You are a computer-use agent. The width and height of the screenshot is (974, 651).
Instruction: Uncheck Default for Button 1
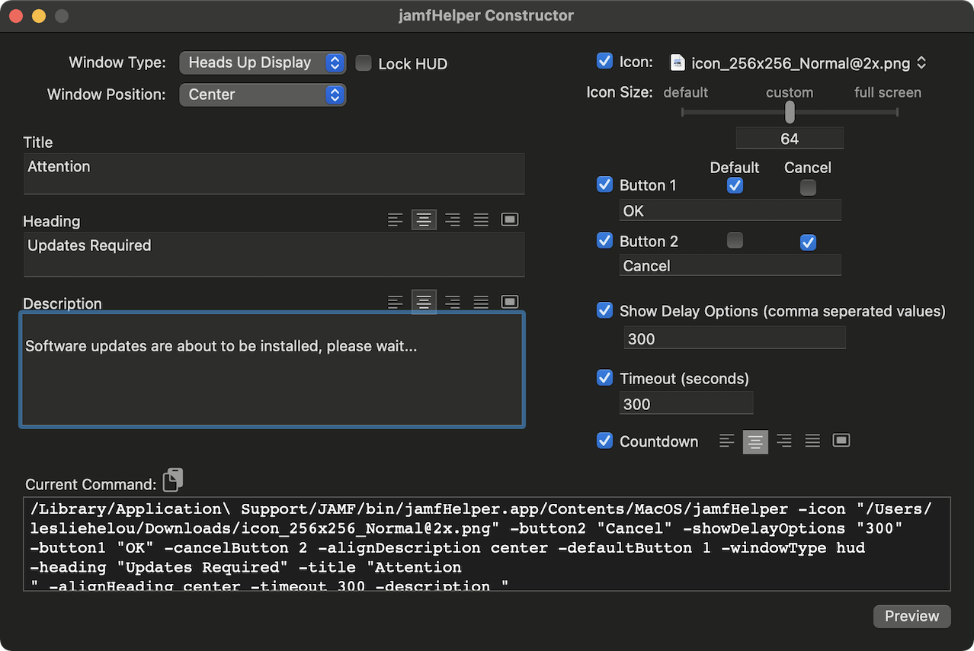[735, 185]
